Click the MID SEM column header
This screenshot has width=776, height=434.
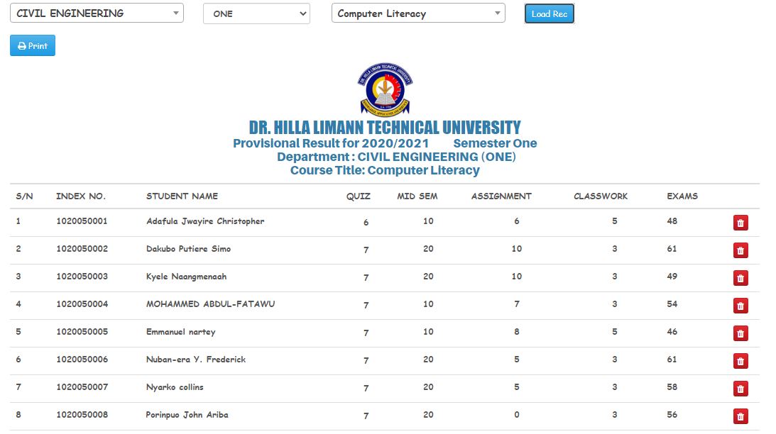coord(417,196)
